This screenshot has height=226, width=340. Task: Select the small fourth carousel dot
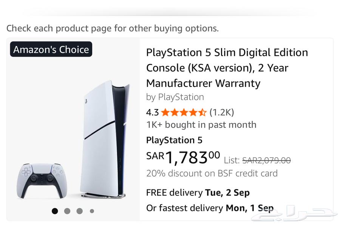(x=92, y=211)
